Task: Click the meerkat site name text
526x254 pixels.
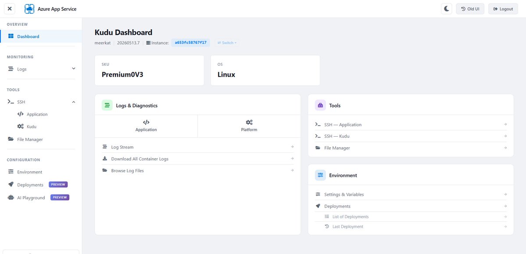Action: (103, 43)
